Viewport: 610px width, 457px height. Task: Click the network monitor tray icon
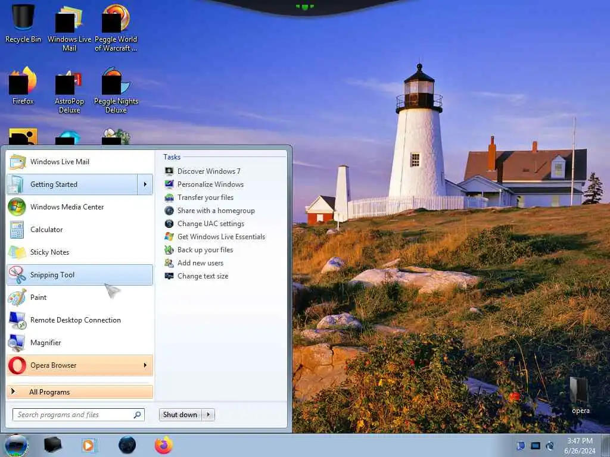[x=536, y=446]
